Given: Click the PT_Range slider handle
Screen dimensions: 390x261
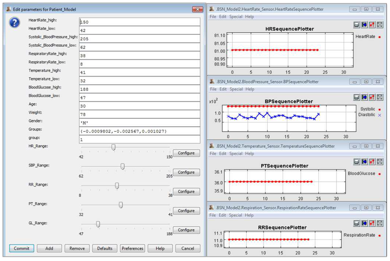Looking at the screenshot, I should pyautogui.click(x=121, y=205).
